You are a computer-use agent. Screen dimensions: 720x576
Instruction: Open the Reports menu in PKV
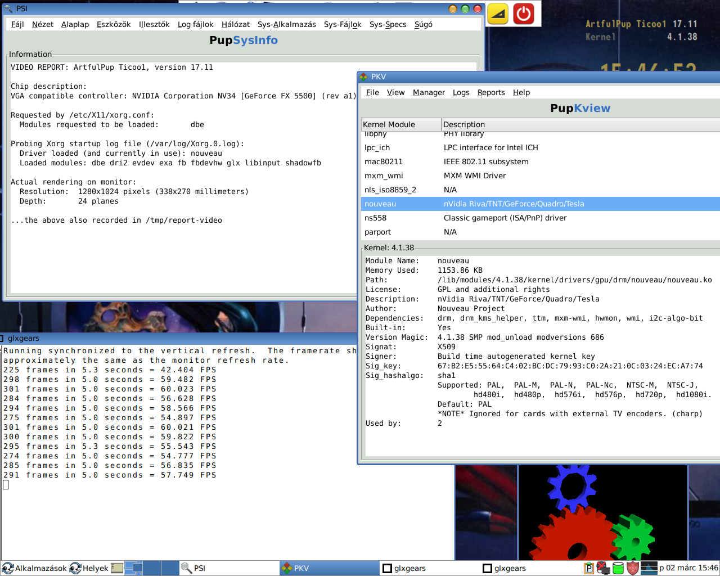point(491,92)
